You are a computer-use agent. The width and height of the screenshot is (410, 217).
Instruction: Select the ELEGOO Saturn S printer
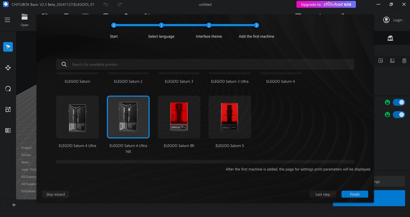[x=230, y=117]
